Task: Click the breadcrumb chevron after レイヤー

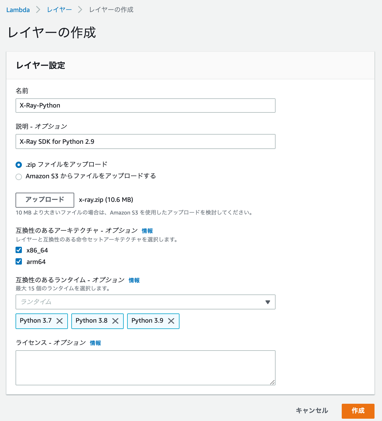Action: [80, 10]
